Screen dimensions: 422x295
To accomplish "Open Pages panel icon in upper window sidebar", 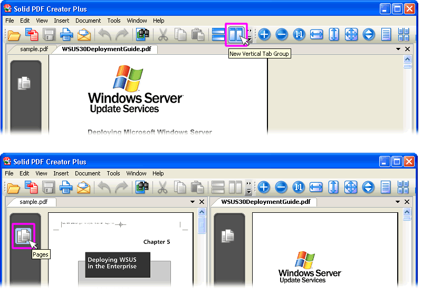I will tap(24, 83).
